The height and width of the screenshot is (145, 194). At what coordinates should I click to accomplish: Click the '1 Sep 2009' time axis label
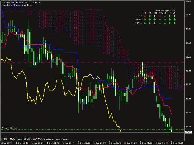coord(6,143)
